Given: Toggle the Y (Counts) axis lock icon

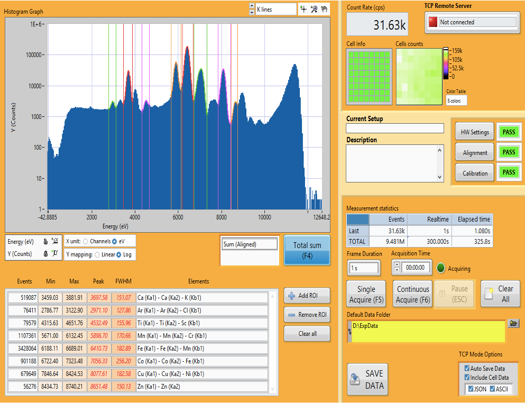Looking at the screenshot, I should pyautogui.click(x=45, y=253).
